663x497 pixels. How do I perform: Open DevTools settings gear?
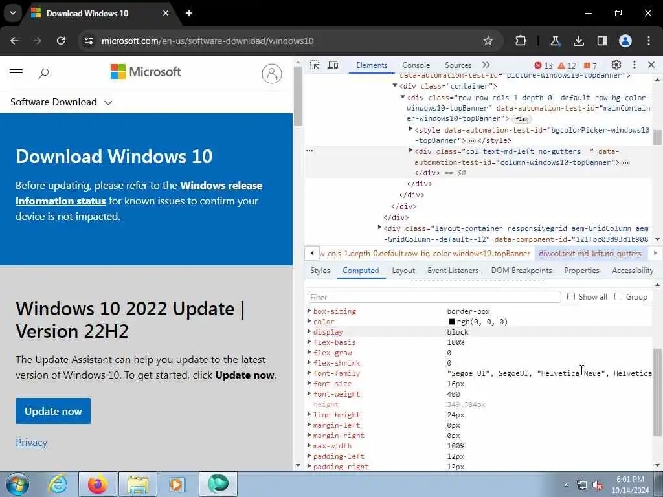coord(616,65)
